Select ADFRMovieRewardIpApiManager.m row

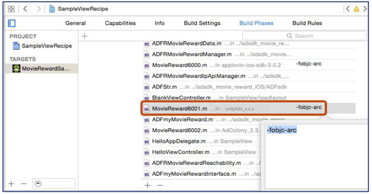248,76
